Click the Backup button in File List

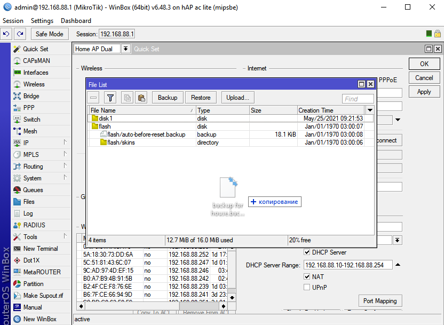(x=168, y=98)
